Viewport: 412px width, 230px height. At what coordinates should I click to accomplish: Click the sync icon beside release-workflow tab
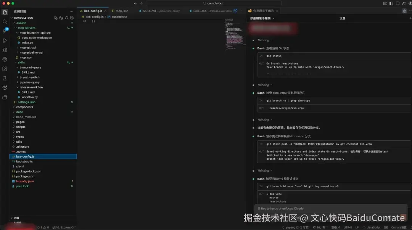(235, 11)
